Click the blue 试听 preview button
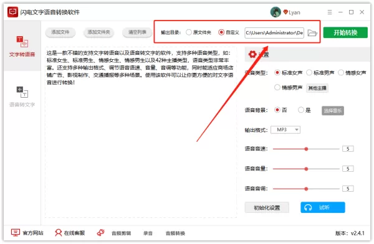This screenshot has width=374, height=244. (x=323, y=207)
